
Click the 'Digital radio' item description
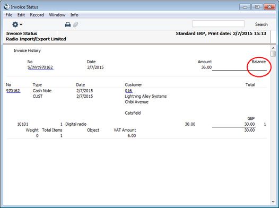(x=76, y=124)
